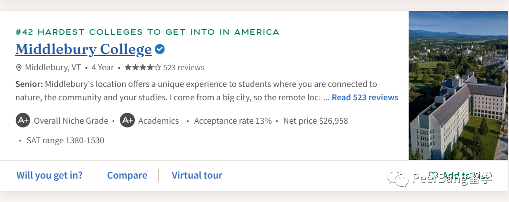Click the blue verified checkmark badge

[160, 49]
